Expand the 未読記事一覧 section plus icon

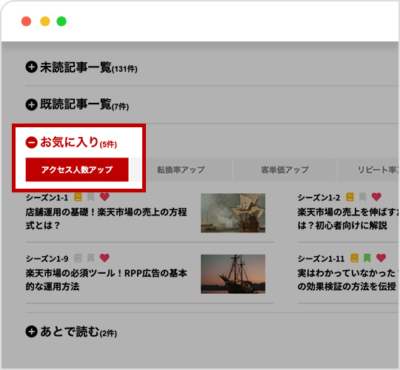[x=31, y=67]
